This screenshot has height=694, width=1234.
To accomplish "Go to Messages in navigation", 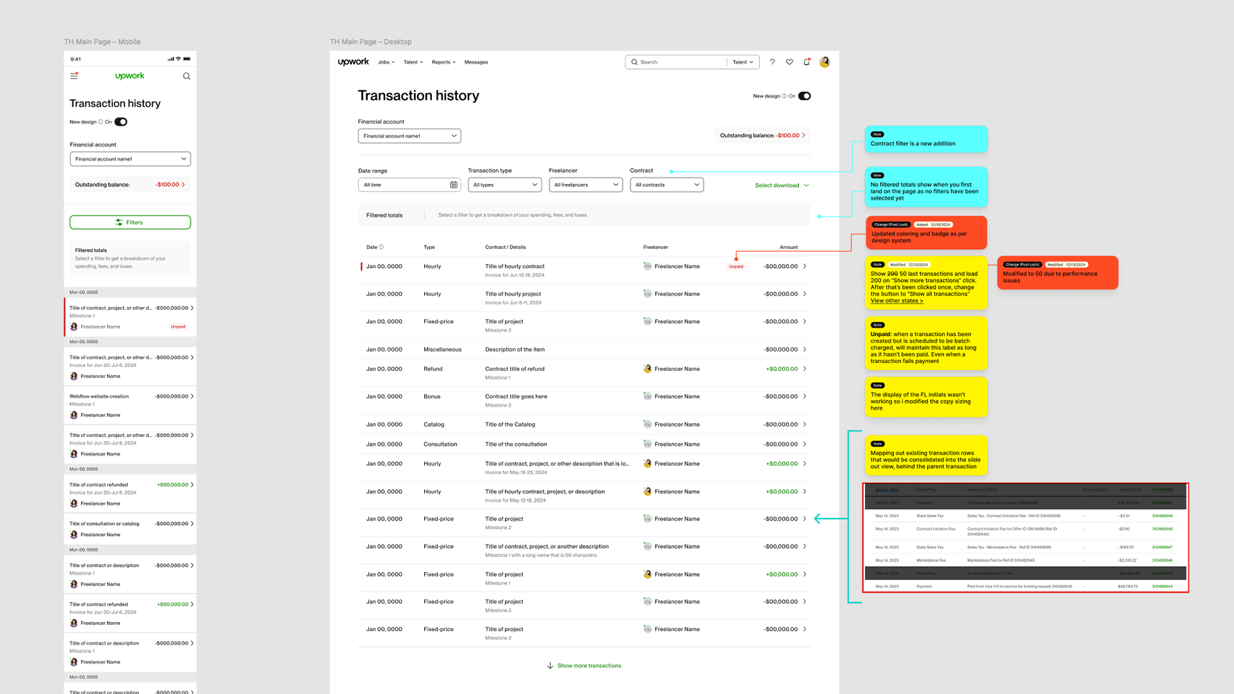I will [x=476, y=62].
